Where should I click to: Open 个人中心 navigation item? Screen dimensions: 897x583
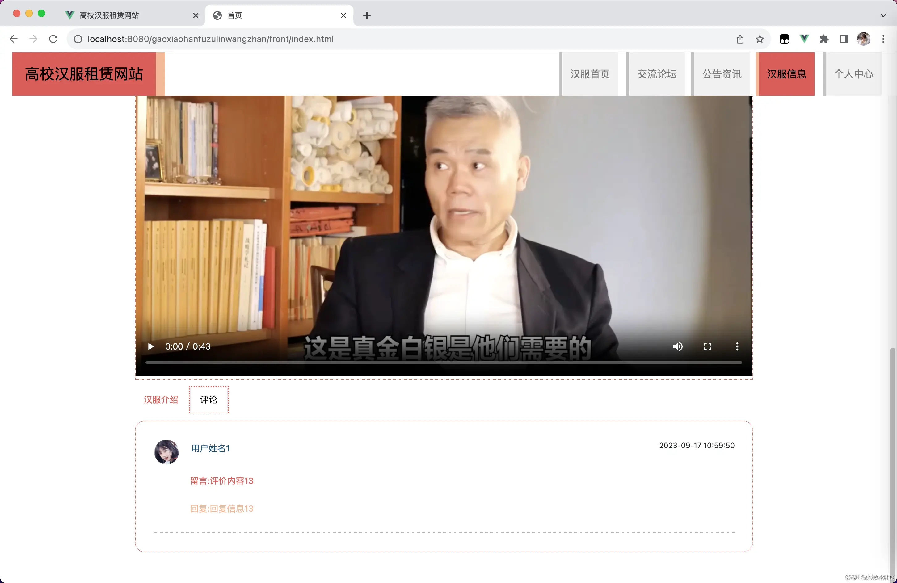pyautogui.click(x=853, y=74)
